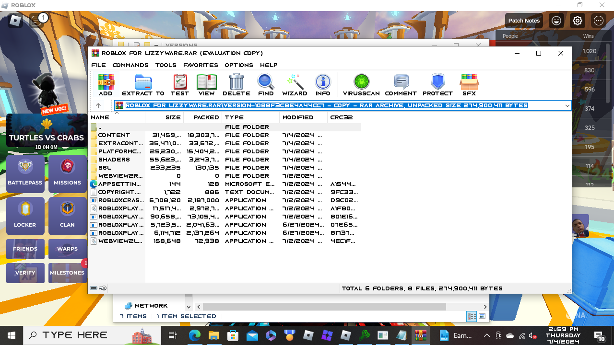
Task: Start VirusScan on the archive
Action: [x=361, y=85]
